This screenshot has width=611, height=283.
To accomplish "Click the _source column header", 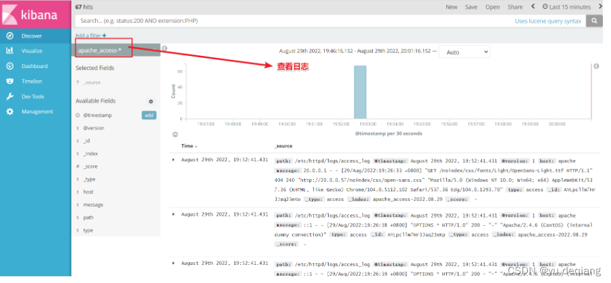I will pyautogui.click(x=284, y=146).
